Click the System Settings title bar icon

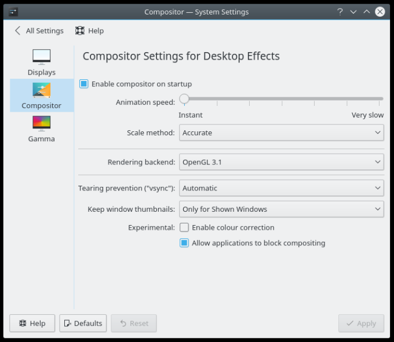pyautogui.click(x=13, y=12)
